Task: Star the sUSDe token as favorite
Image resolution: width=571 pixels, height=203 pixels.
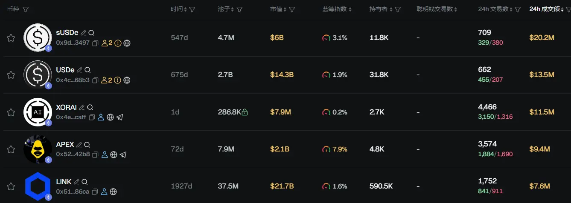Action: pos(11,38)
